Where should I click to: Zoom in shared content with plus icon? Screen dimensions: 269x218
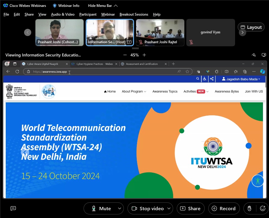coord(144,55)
